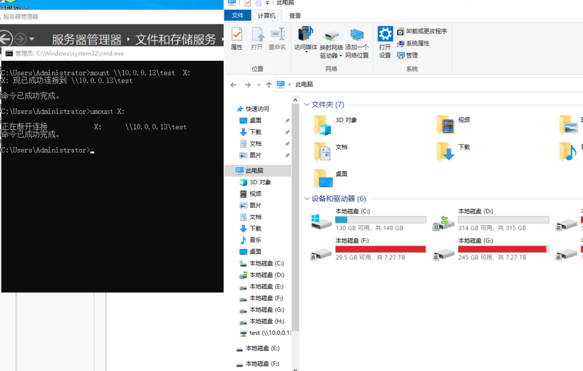583x371 pixels.
Task: Open 本地磁盘 (D:) drive in main pane
Action: tap(444, 221)
